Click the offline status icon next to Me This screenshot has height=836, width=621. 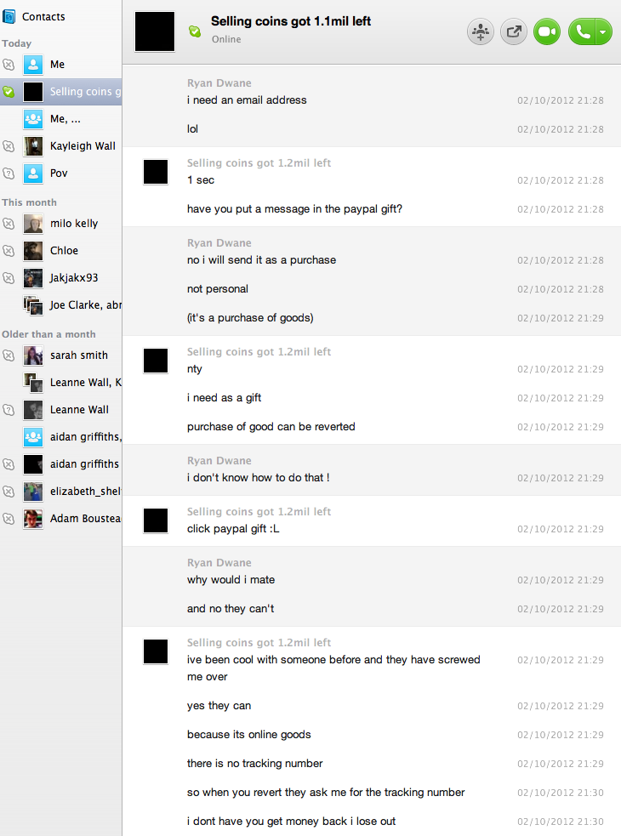coord(9,65)
